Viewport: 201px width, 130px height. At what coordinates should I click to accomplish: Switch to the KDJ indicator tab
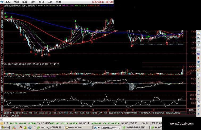coord(61,113)
